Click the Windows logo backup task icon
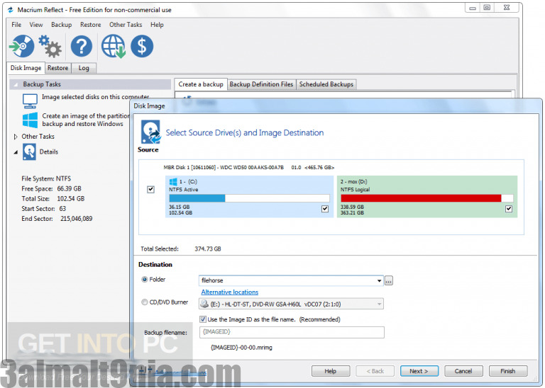The width and height of the screenshot is (545, 388). click(x=30, y=120)
